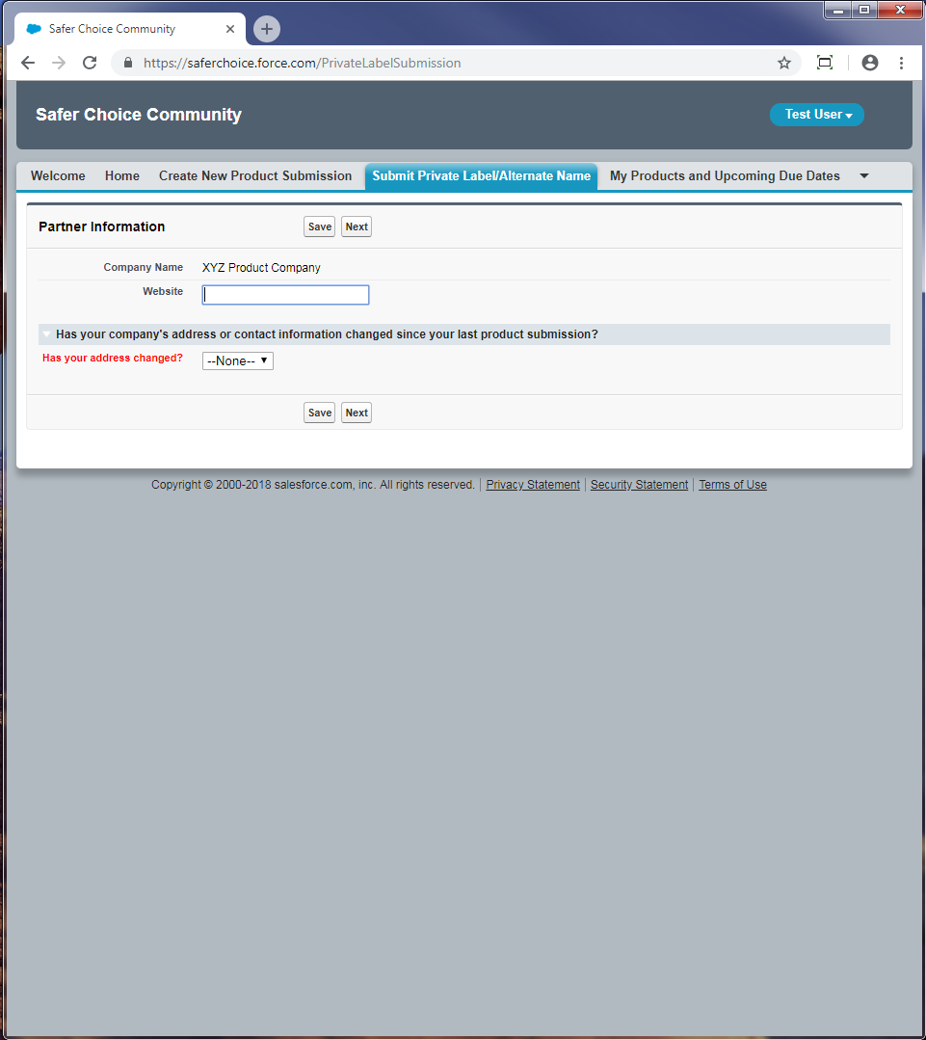Click the 'Has your address changed?' label
Viewport: 926px width, 1040px height.
pos(113,359)
